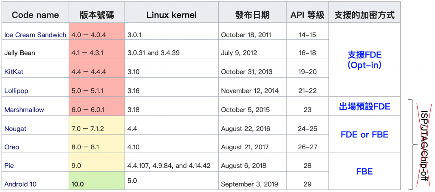
Task: Select kernel cell 4.10
Action: pos(172,144)
